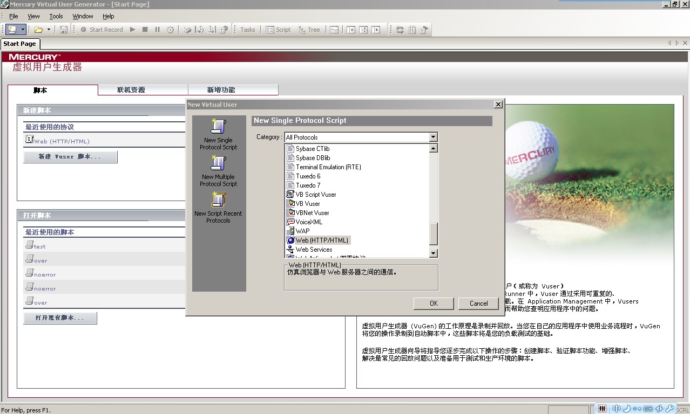Click the protocol list scroll-down arrow
690x414 pixels.
[x=434, y=253]
